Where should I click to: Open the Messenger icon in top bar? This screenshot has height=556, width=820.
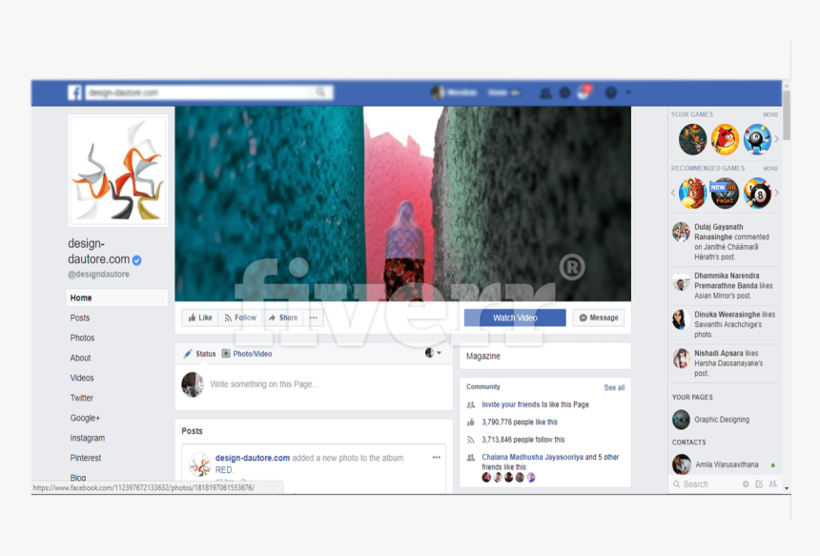564,93
